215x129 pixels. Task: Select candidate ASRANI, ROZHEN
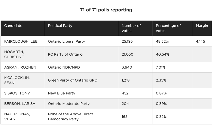20,67
